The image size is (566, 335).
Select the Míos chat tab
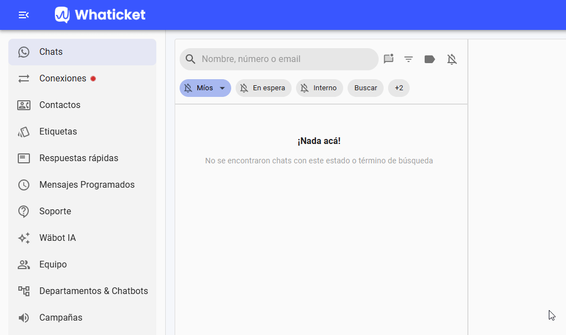click(x=205, y=88)
